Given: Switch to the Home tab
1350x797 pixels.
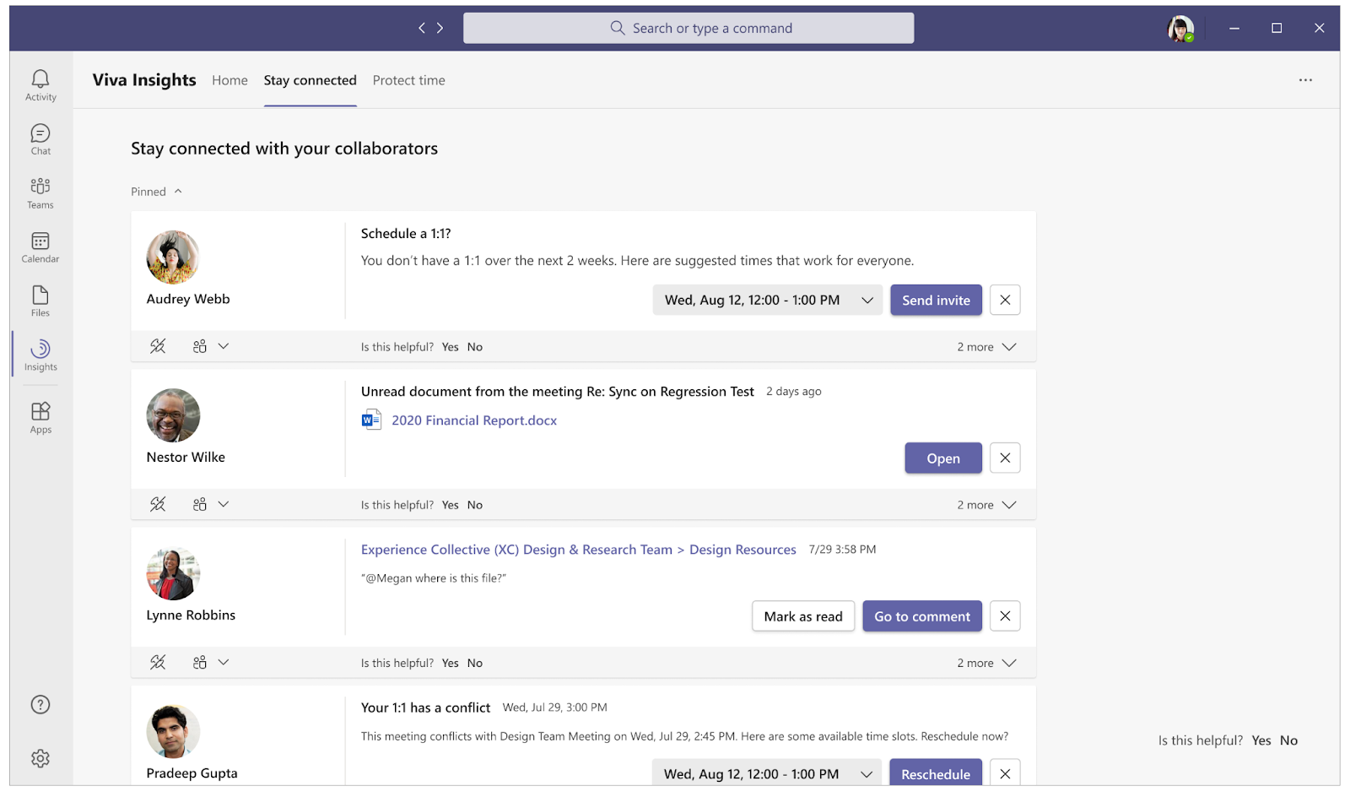Looking at the screenshot, I should point(229,80).
